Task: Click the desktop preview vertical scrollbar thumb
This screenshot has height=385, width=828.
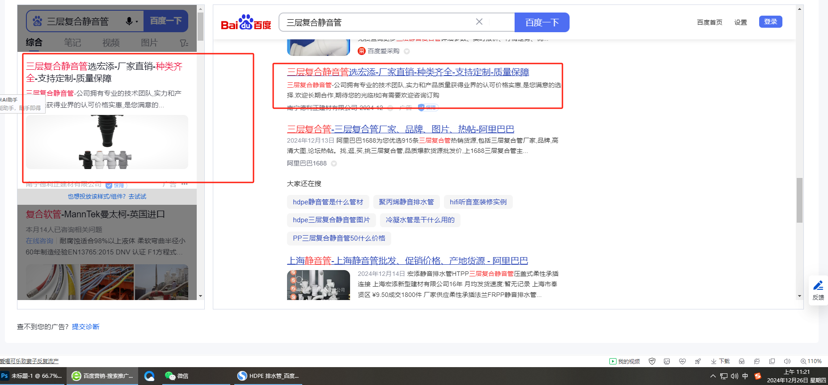Action: pos(799,200)
